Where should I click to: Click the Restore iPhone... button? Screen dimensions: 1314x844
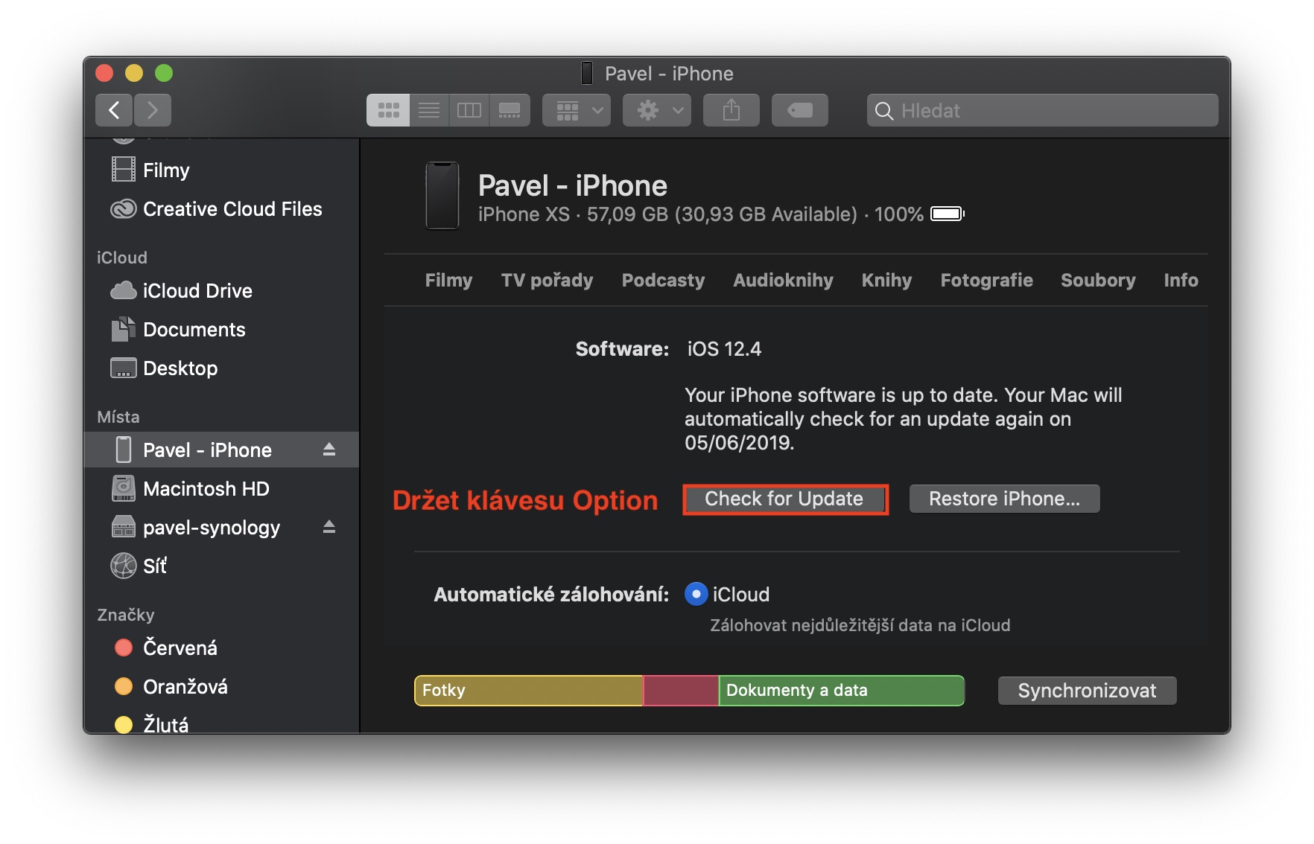click(1005, 499)
